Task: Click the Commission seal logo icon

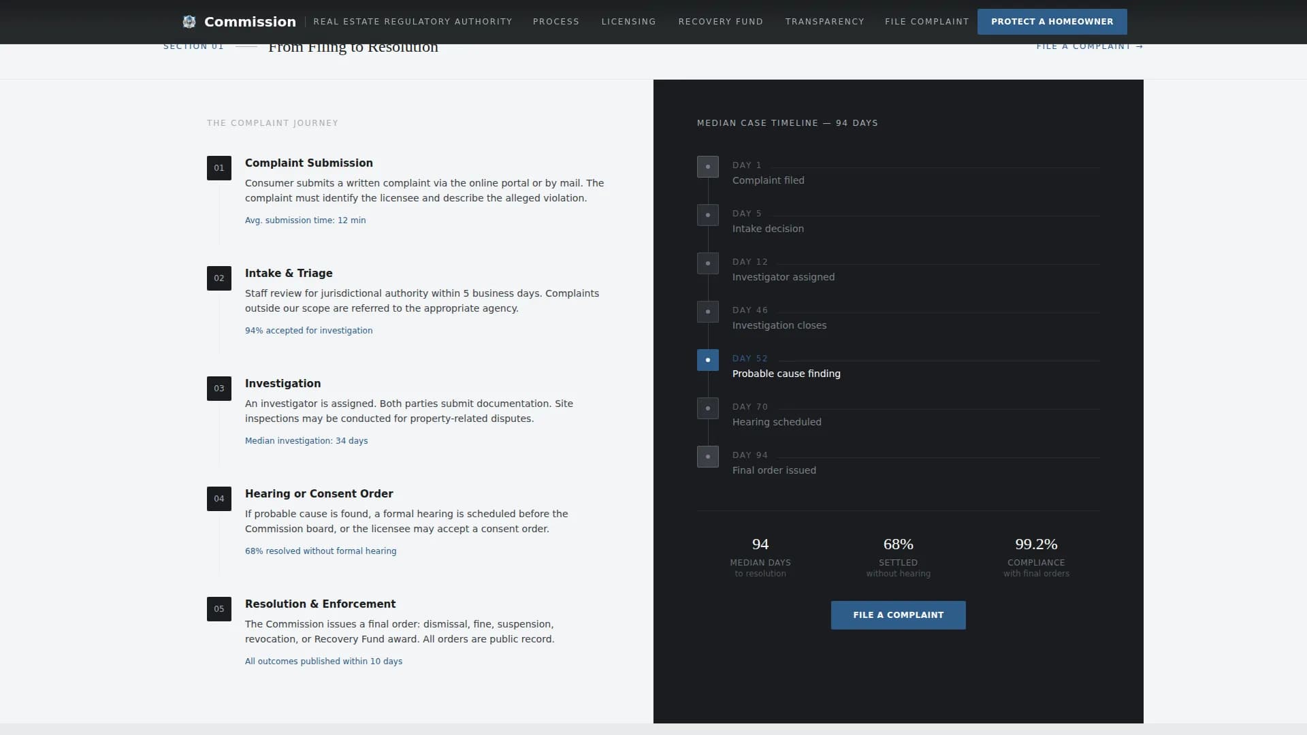Action: pos(189,22)
